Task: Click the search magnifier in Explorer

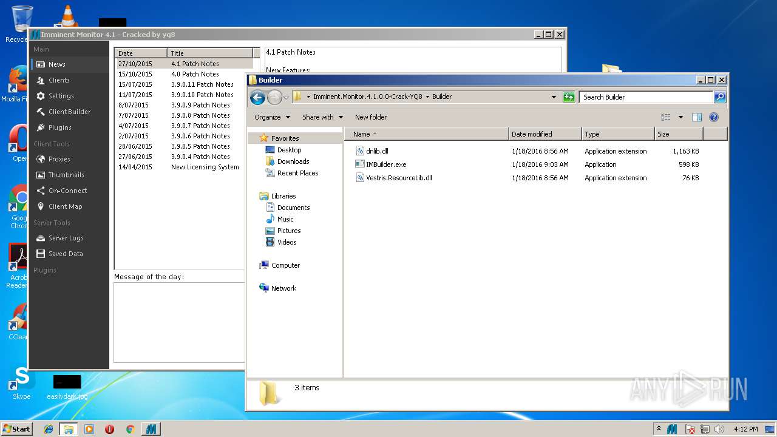Action: coord(719,97)
